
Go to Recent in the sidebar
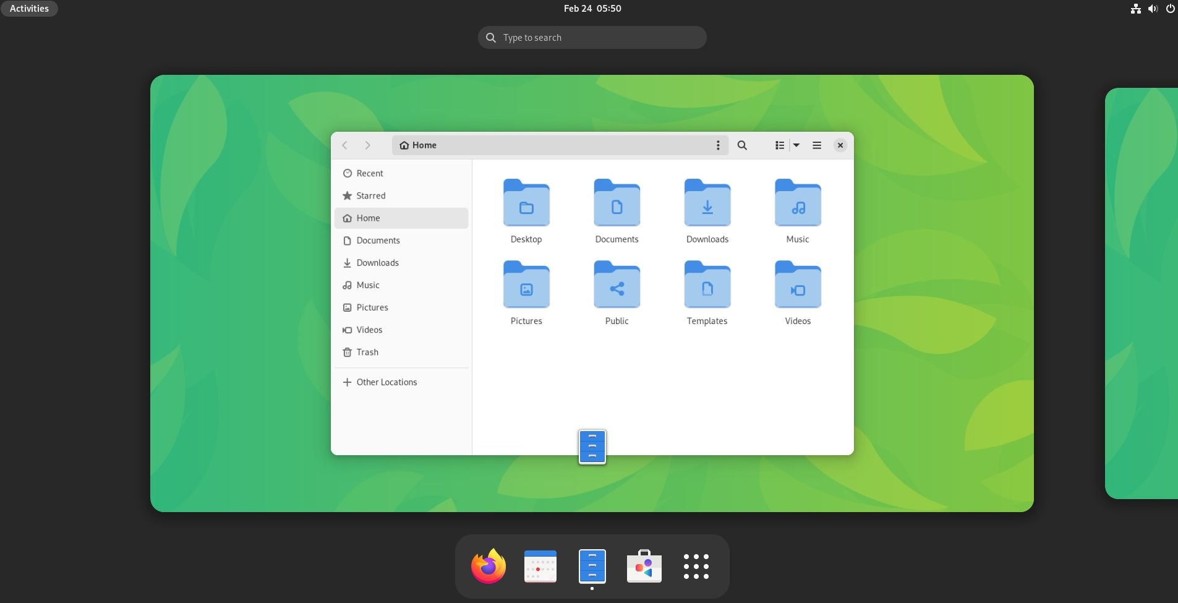coord(369,173)
